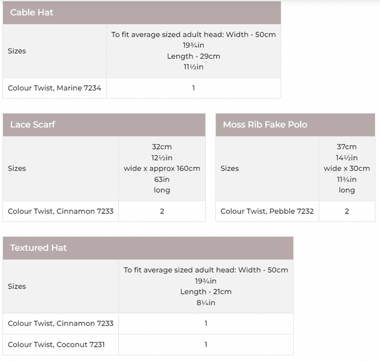The width and height of the screenshot is (380, 361).
Task: Select the Colour Twist, Marine 7234 cell
Action: 54,88
